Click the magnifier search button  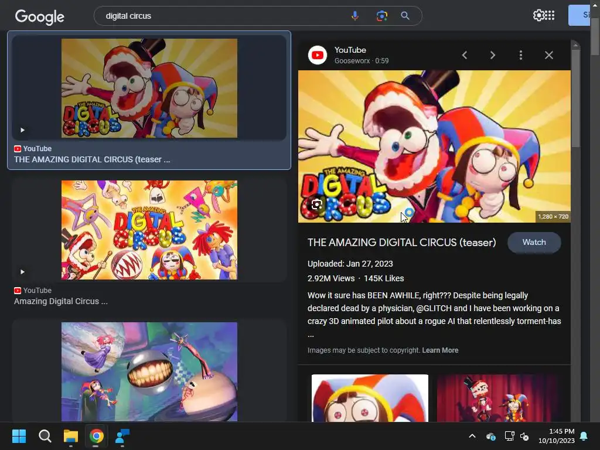tap(405, 16)
